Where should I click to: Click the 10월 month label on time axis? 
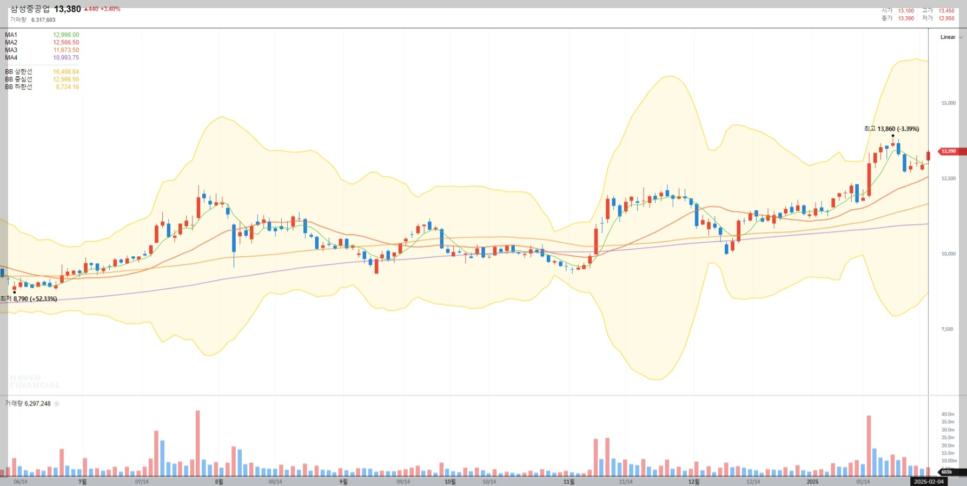pyautogui.click(x=450, y=482)
